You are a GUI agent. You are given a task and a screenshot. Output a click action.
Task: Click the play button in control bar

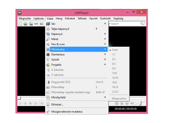pos(20,103)
